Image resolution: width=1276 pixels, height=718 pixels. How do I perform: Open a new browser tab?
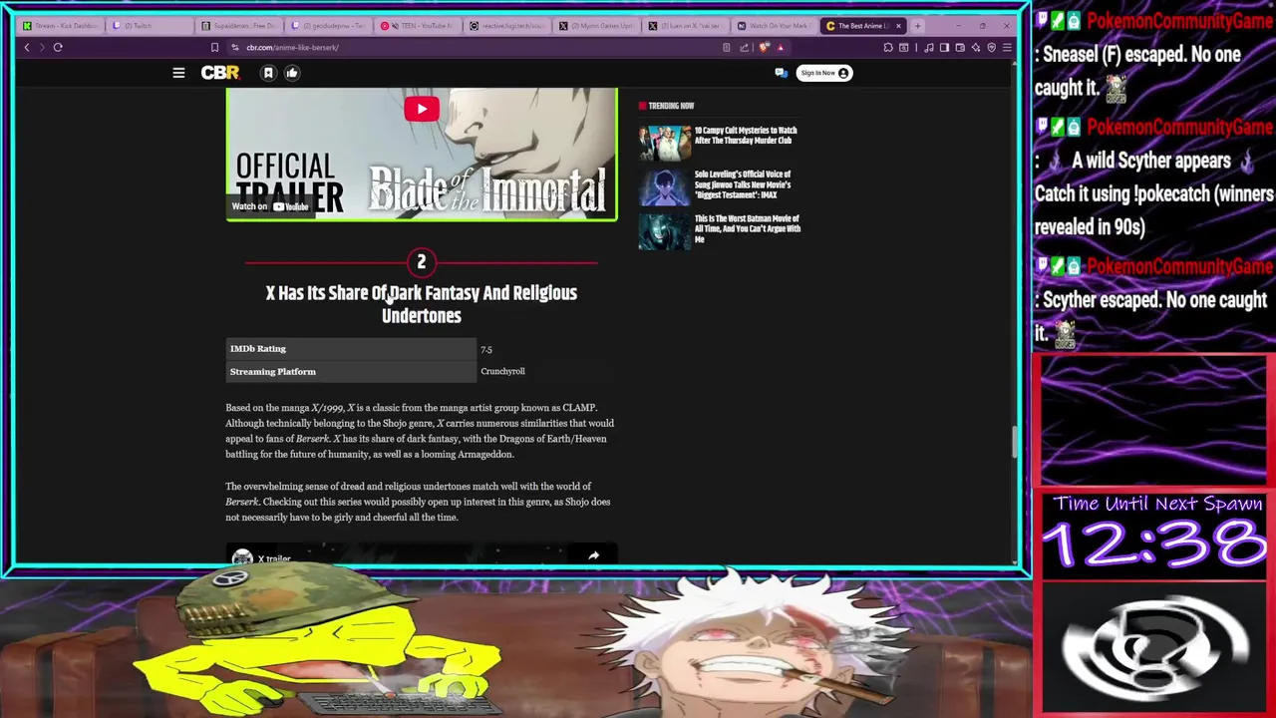917,26
